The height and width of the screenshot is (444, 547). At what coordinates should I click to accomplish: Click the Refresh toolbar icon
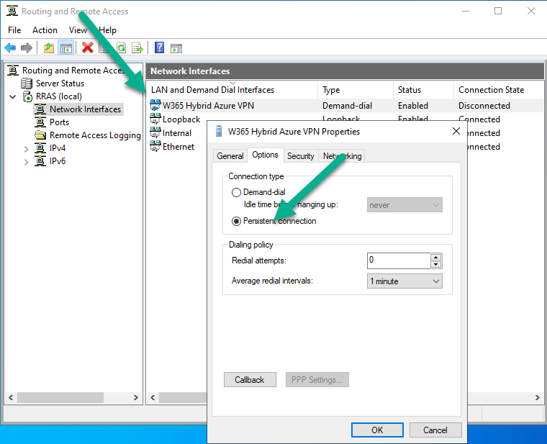[121, 47]
